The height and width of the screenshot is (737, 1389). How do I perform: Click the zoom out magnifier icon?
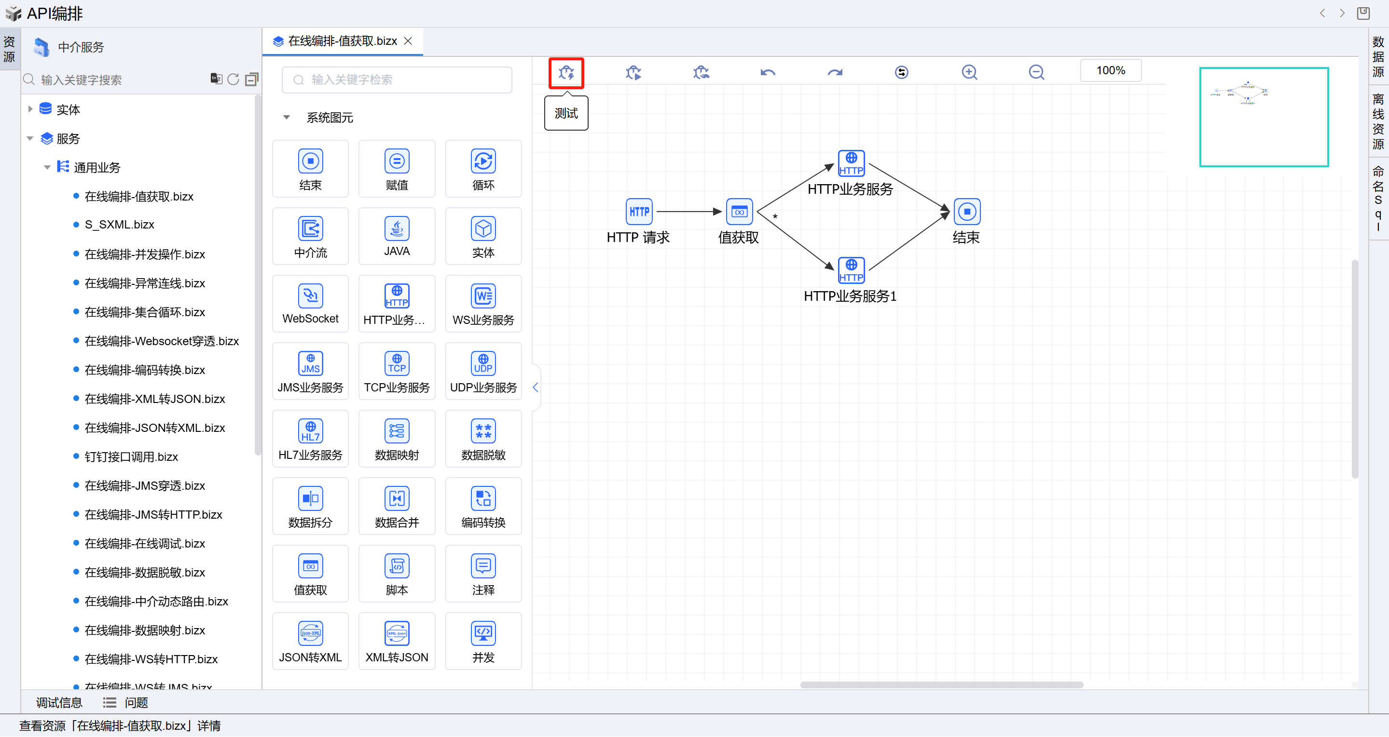(x=1036, y=72)
